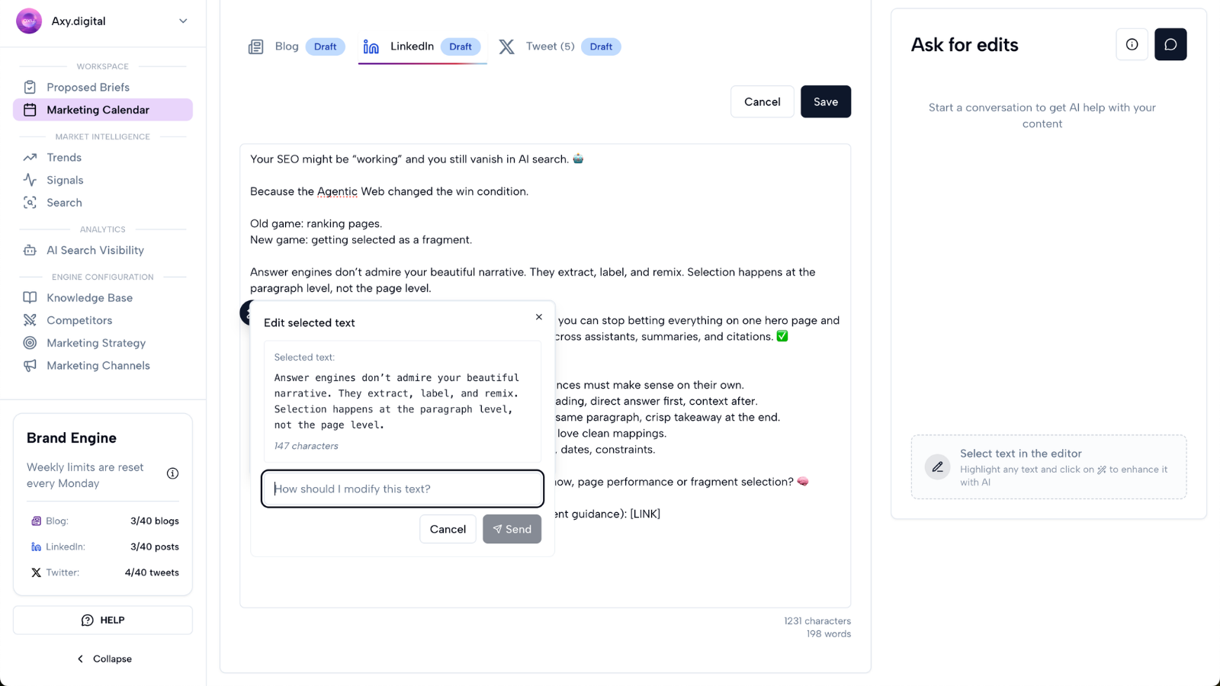Click the misspelled word 'Agentic' in editor
Screen dimensions: 1220x686
click(x=337, y=191)
